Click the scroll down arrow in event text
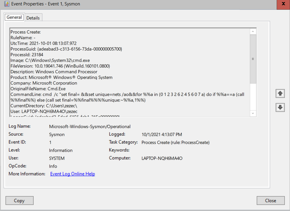This screenshot has height=211, width=290. 253,113
